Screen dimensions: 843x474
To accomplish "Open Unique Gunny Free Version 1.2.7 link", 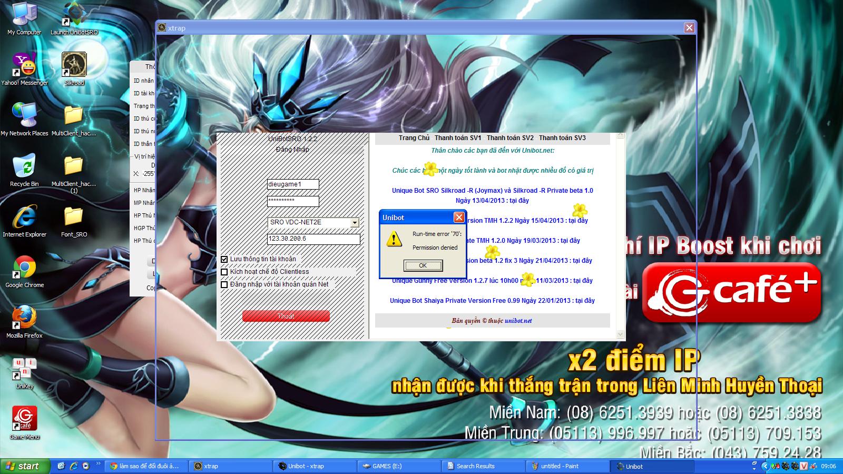I will coord(492,281).
